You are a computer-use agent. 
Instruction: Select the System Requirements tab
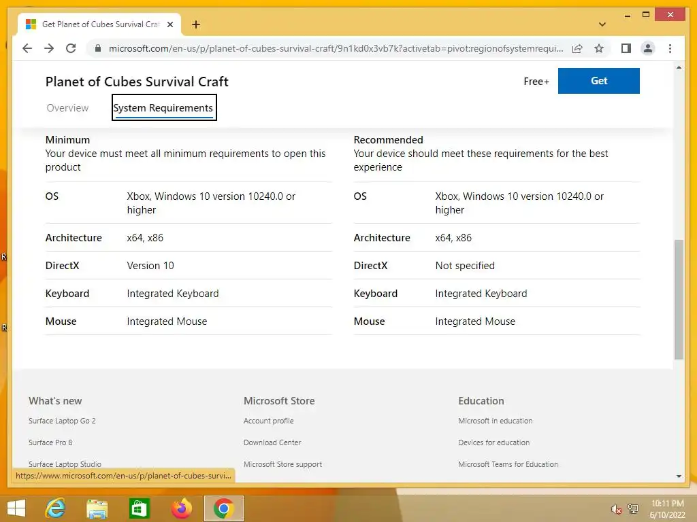pos(164,107)
